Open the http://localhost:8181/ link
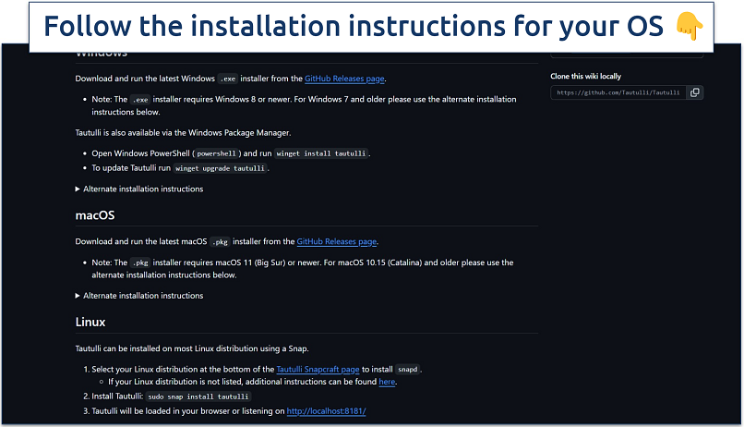744x427 pixels. pos(326,410)
